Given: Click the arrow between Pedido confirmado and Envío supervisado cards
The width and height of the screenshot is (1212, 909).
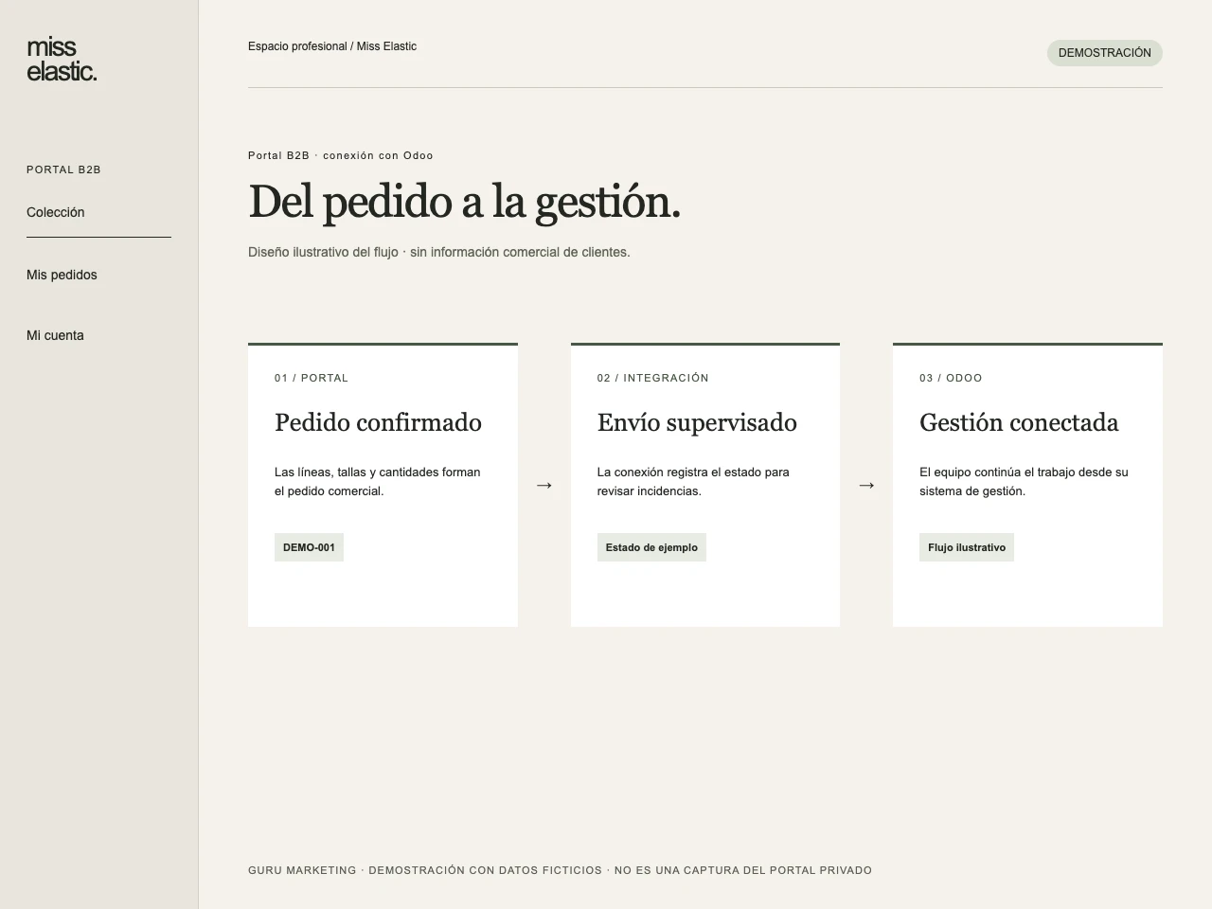Looking at the screenshot, I should [x=544, y=485].
